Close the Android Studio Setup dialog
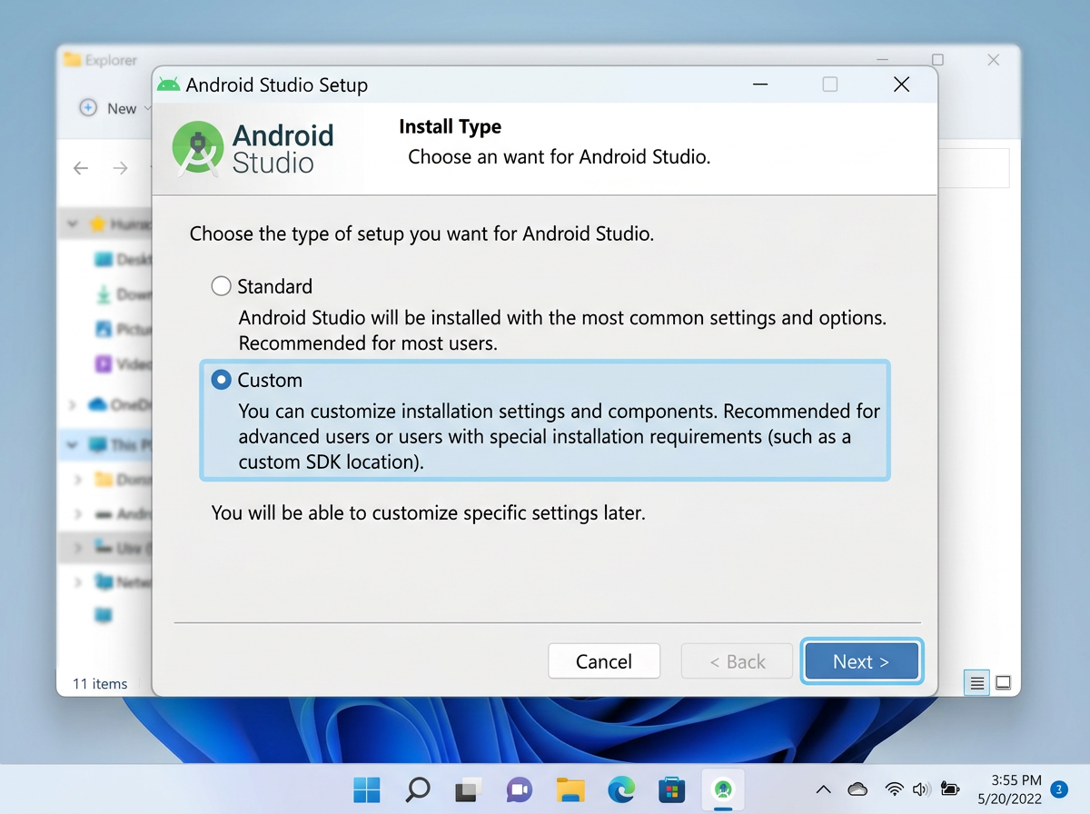The image size is (1090, 814). [901, 84]
